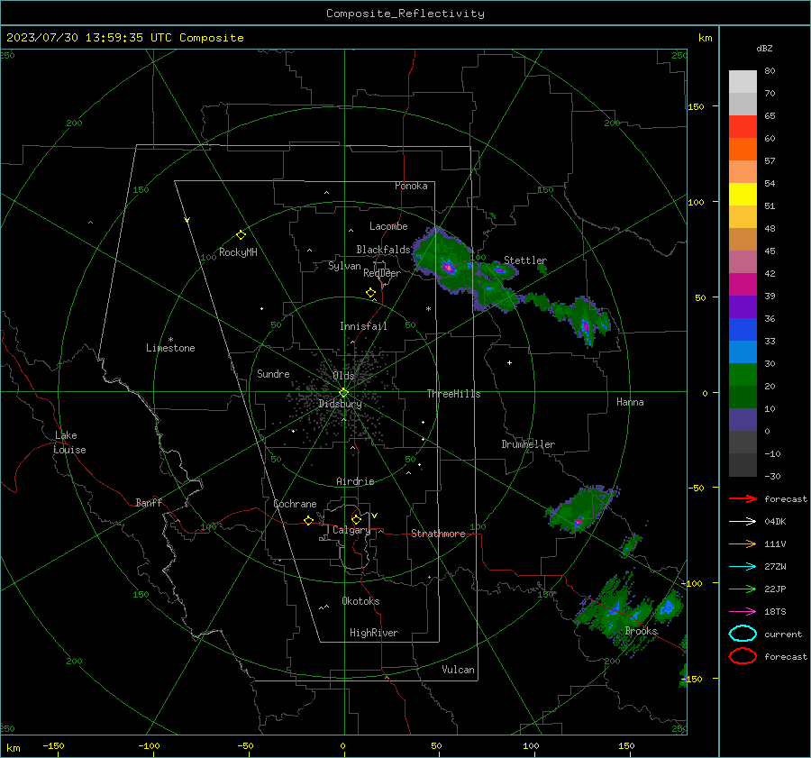This screenshot has width=811, height=758.
Task: Click the orange 60-57 dBZ color band
Action: point(743,149)
